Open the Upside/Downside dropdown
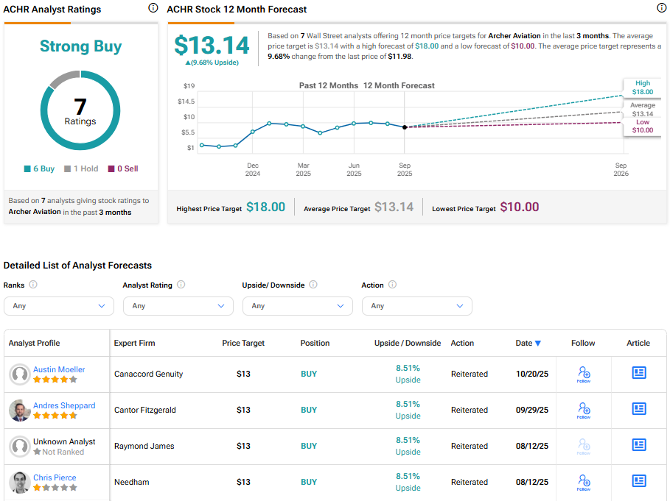This screenshot has width=670, height=501. coord(297,306)
